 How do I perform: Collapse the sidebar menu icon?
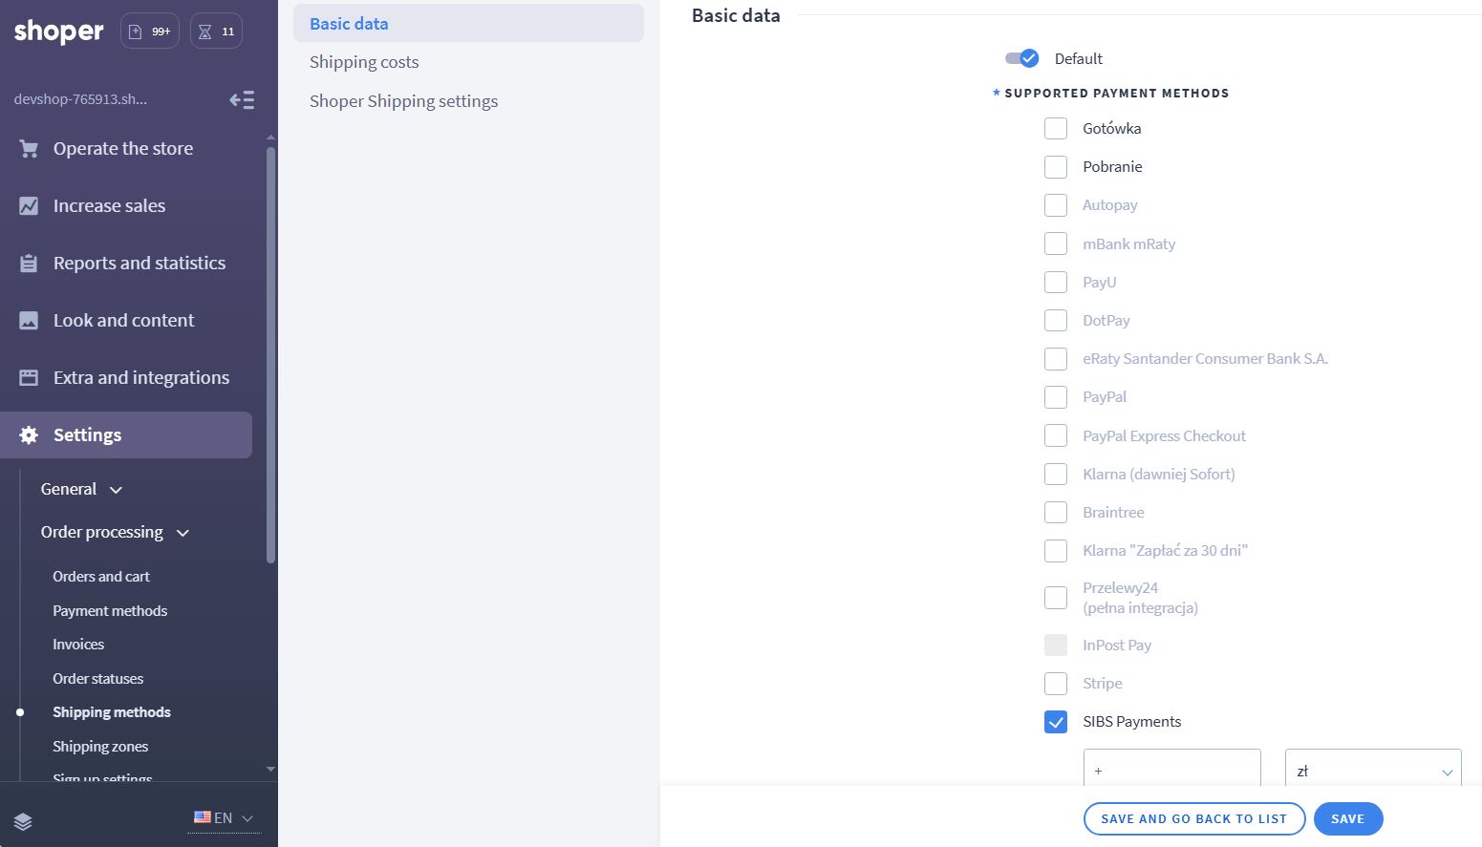(x=242, y=100)
